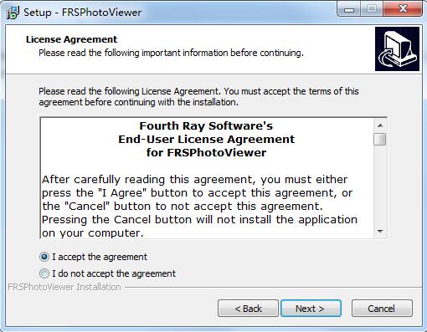The width and height of the screenshot is (427, 332).
Task: Select "I accept the agreement" radio button
Action: coord(44,257)
